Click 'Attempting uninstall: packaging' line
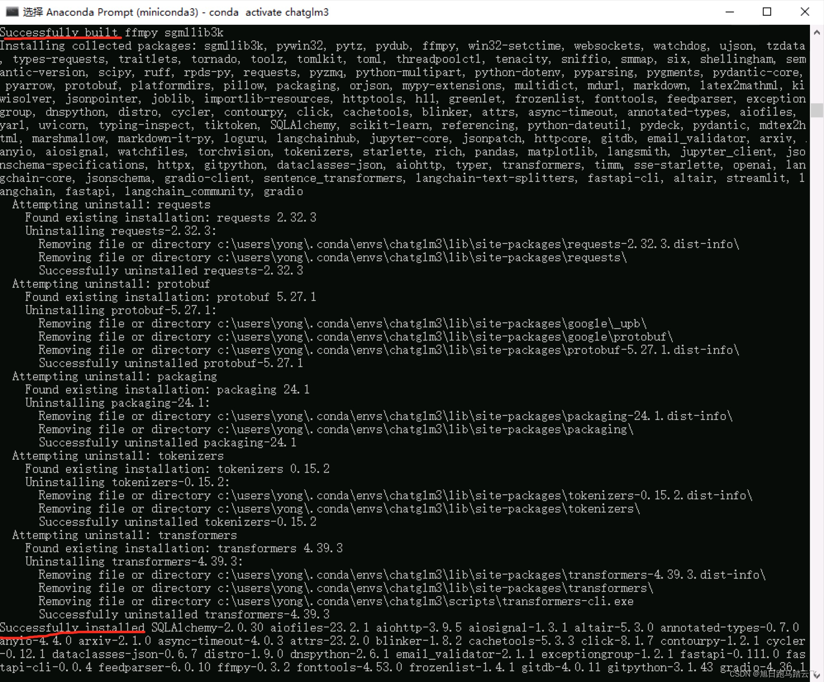This screenshot has height=682, width=824. click(x=114, y=376)
